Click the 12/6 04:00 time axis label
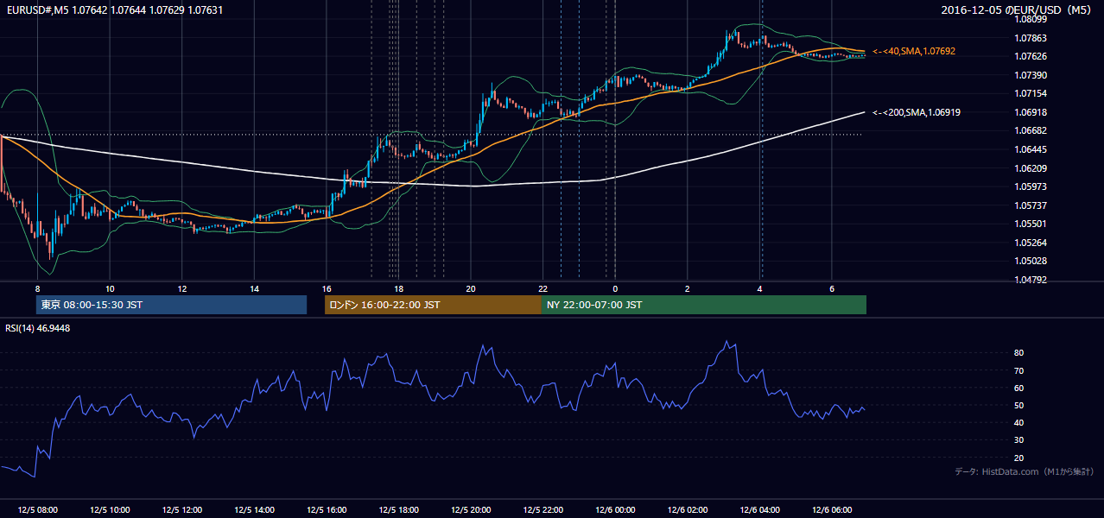The image size is (1104, 518). 759,509
